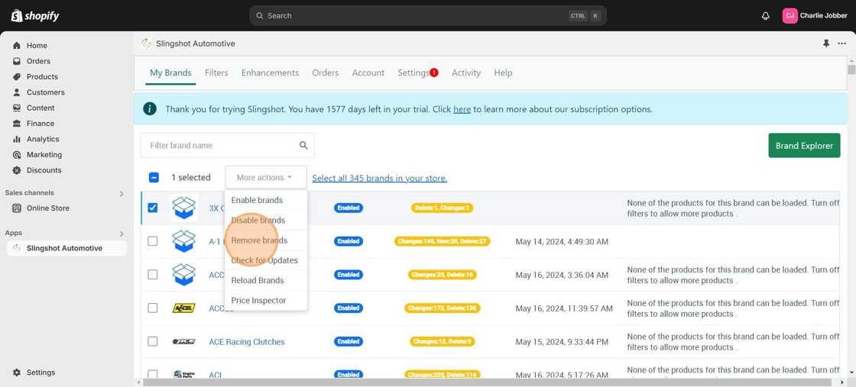Click the Home icon in sidebar

tap(17, 46)
